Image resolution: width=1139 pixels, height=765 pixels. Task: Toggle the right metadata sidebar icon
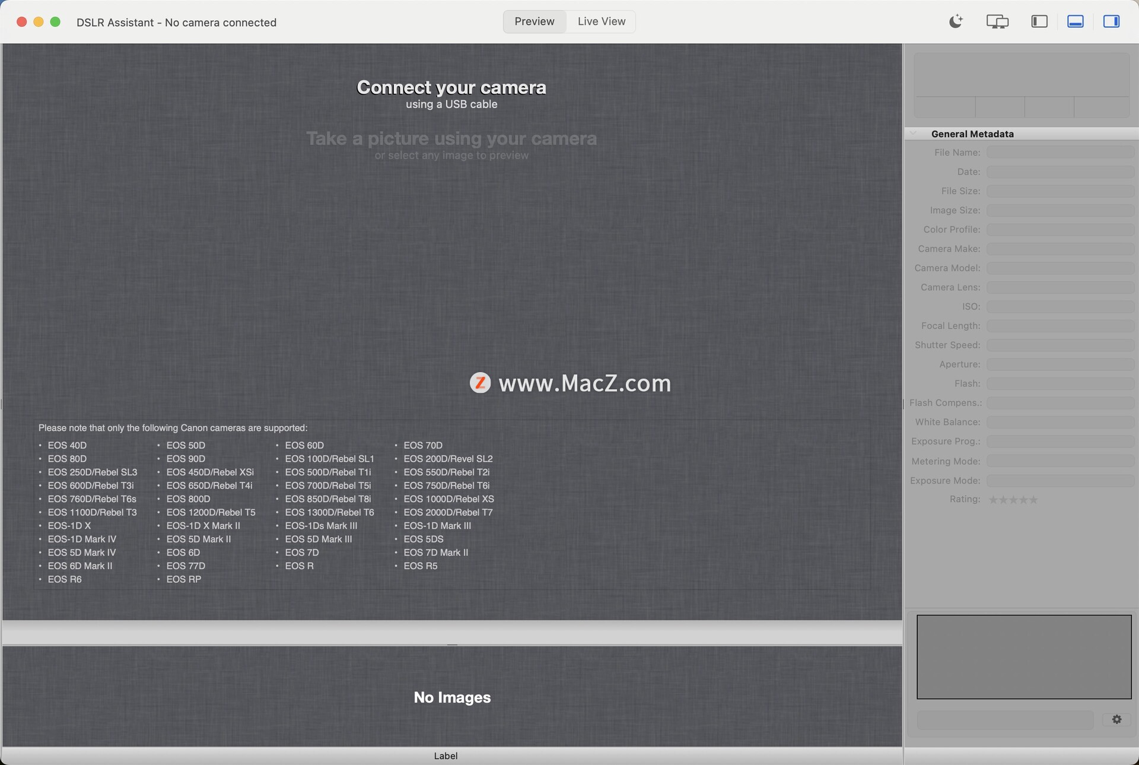(1111, 21)
